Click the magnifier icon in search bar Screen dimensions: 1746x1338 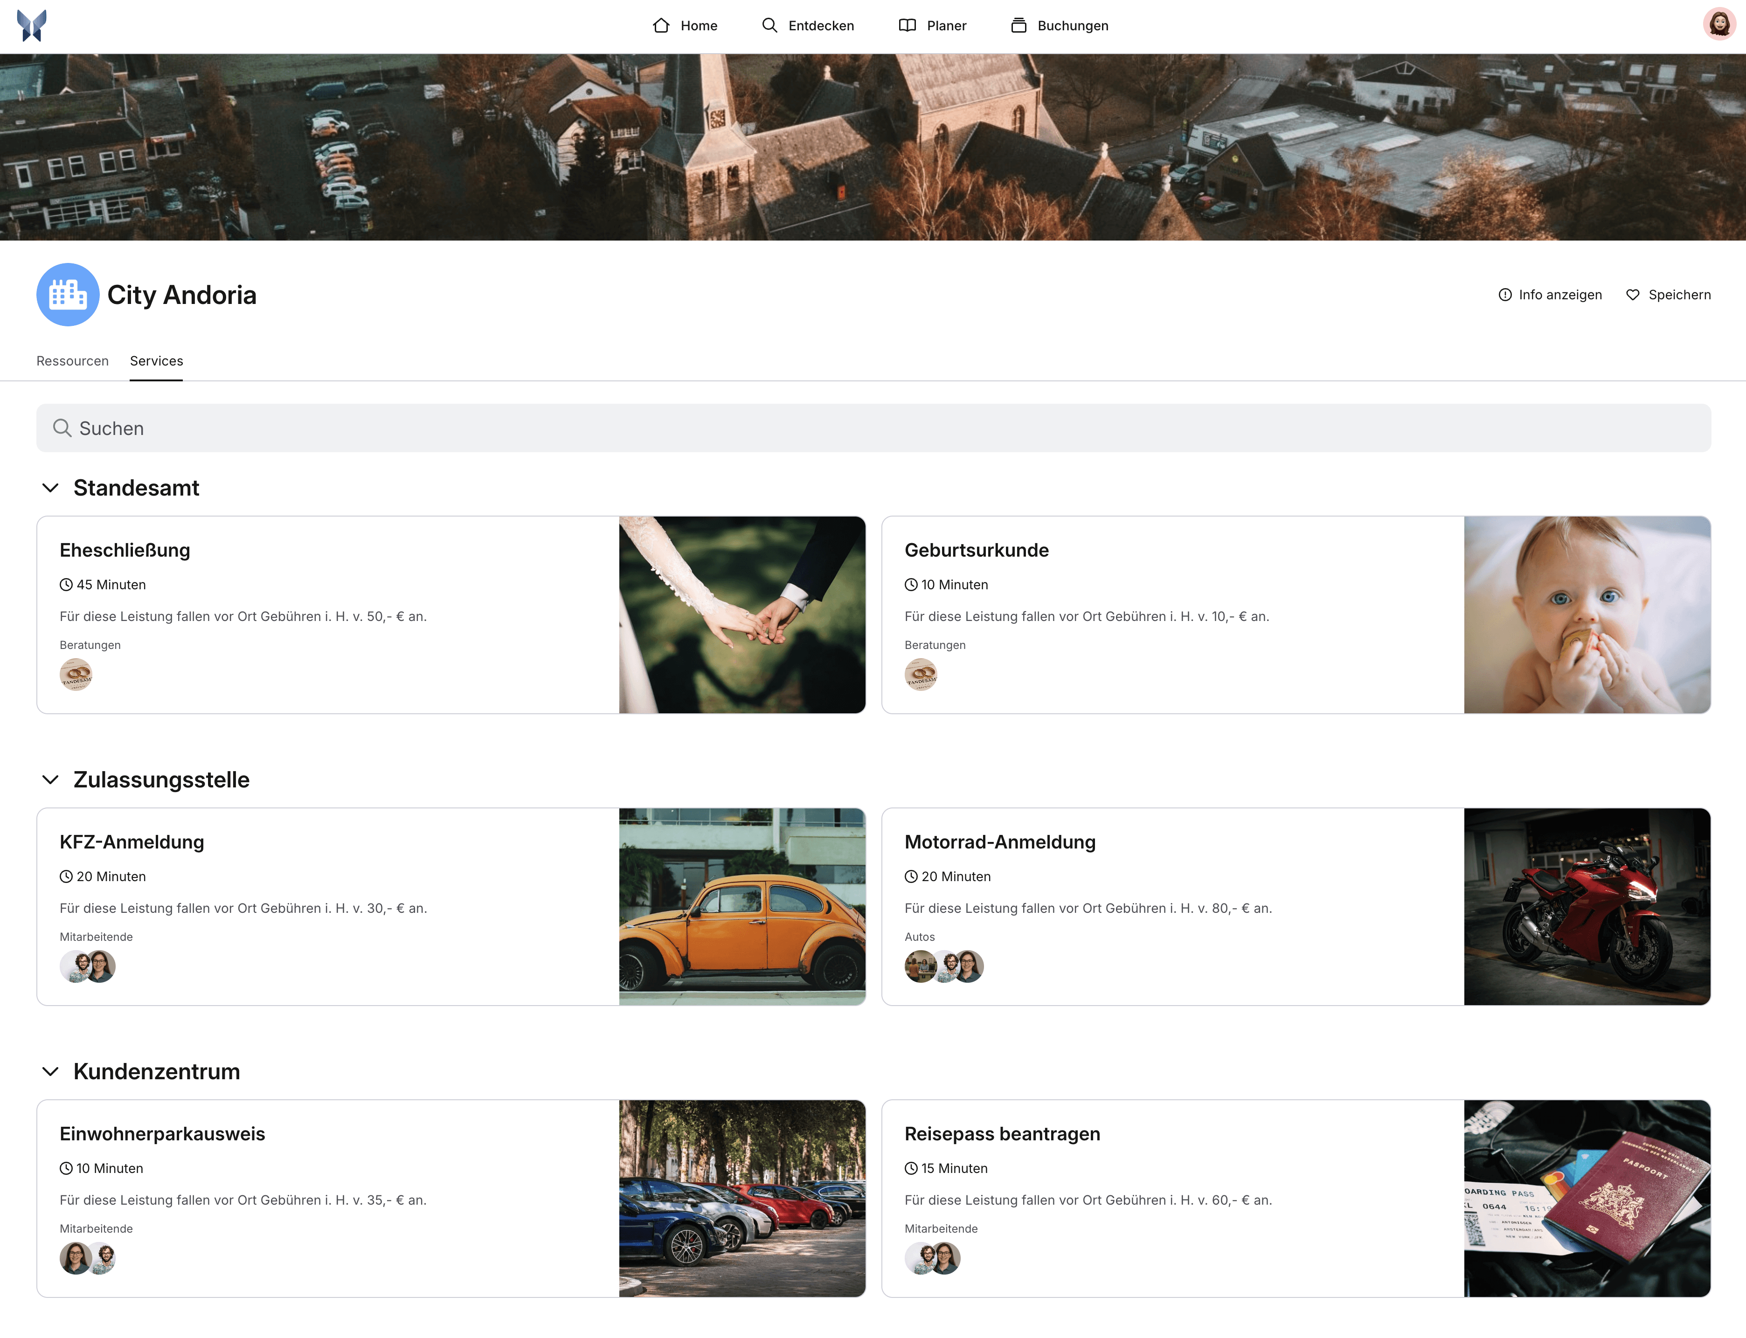click(x=62, y=428)
